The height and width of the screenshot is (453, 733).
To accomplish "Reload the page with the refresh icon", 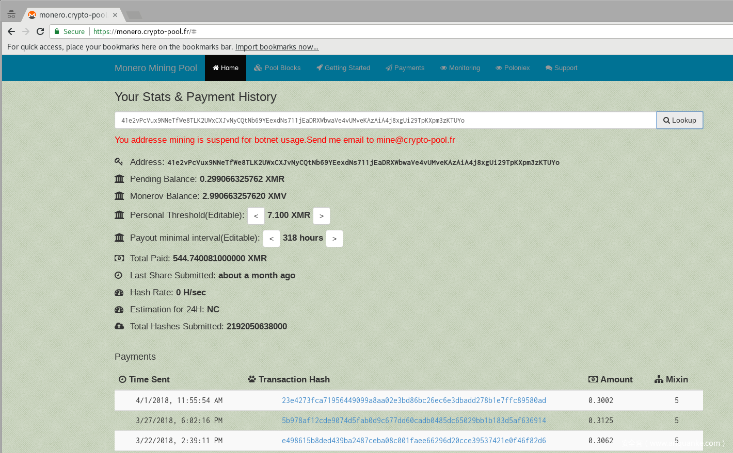I will [40, 31].
